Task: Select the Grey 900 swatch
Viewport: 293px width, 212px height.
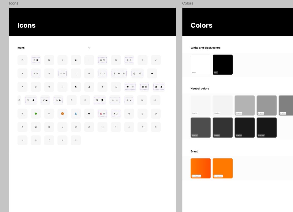Action: 245,128
